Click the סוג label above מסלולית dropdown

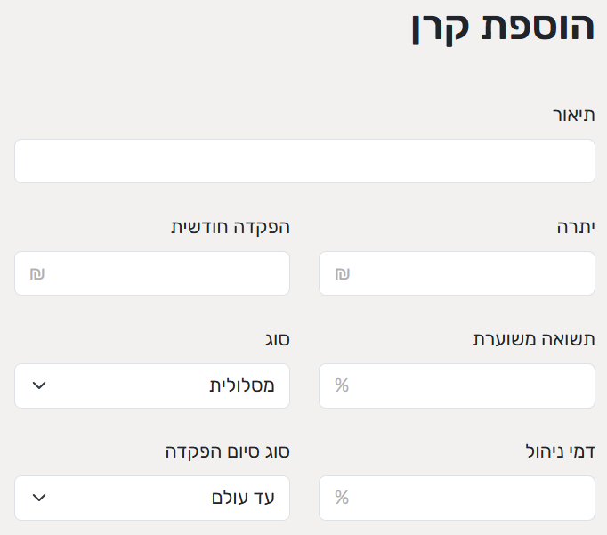click(x=278, y=339)
